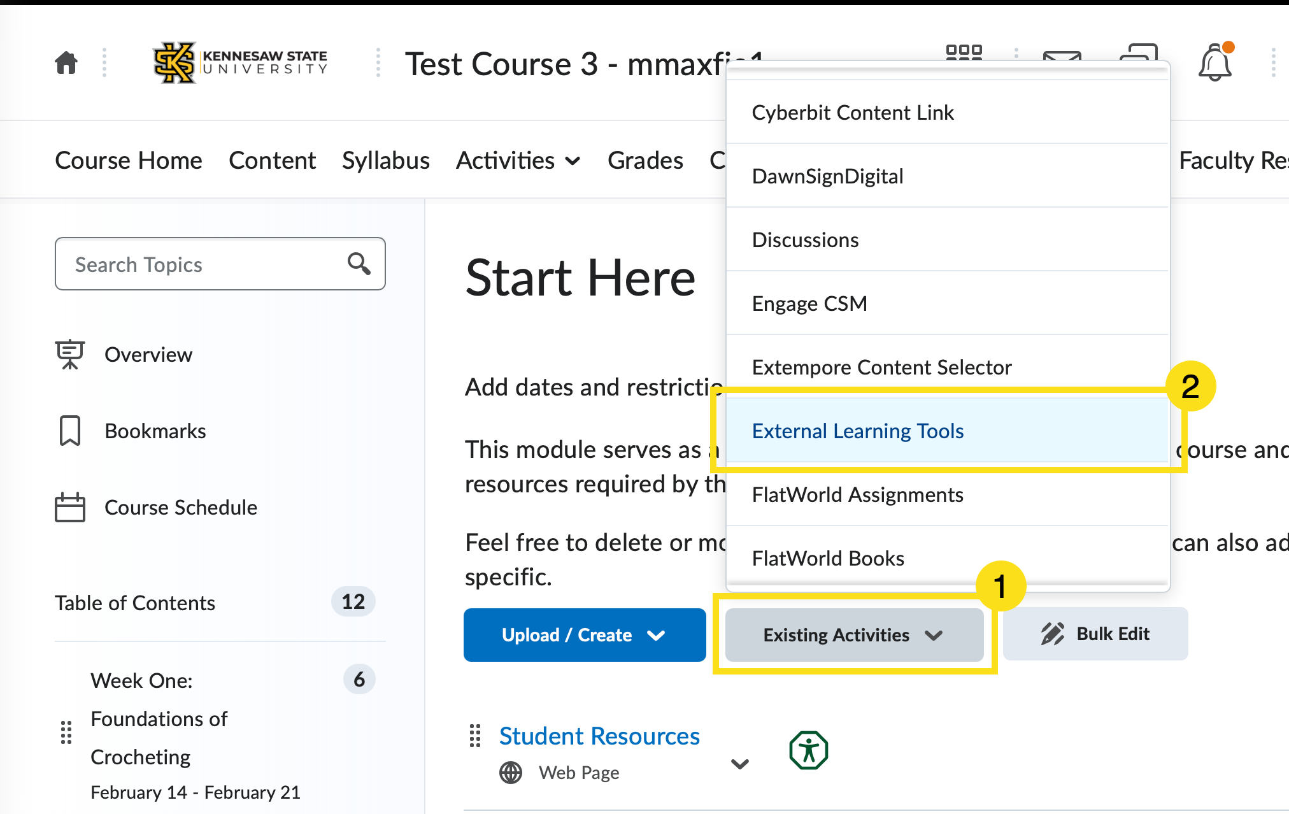Expand the Activities navigation dropdown
The image size is (1289, 814).
click(x=518, y=161)
